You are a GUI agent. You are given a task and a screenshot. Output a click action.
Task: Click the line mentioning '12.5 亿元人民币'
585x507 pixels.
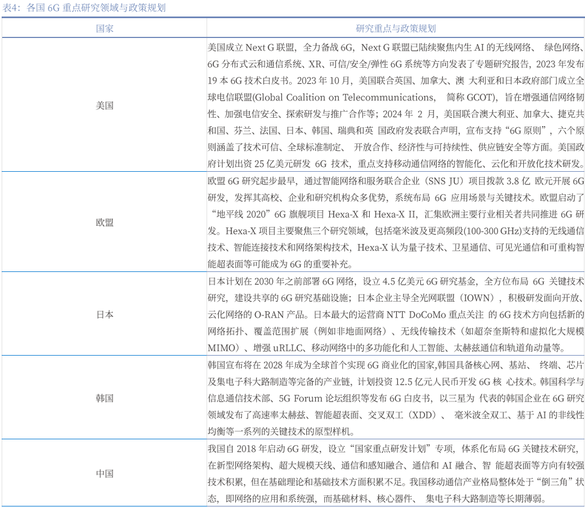coord(396,381)
